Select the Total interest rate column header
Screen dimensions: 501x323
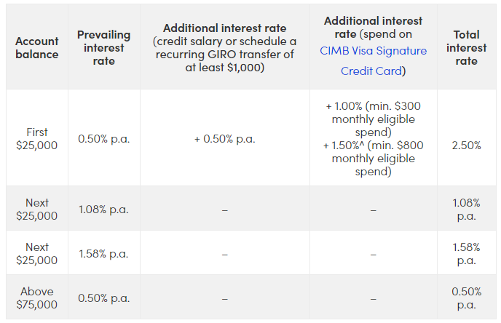(x=466, y=48)
